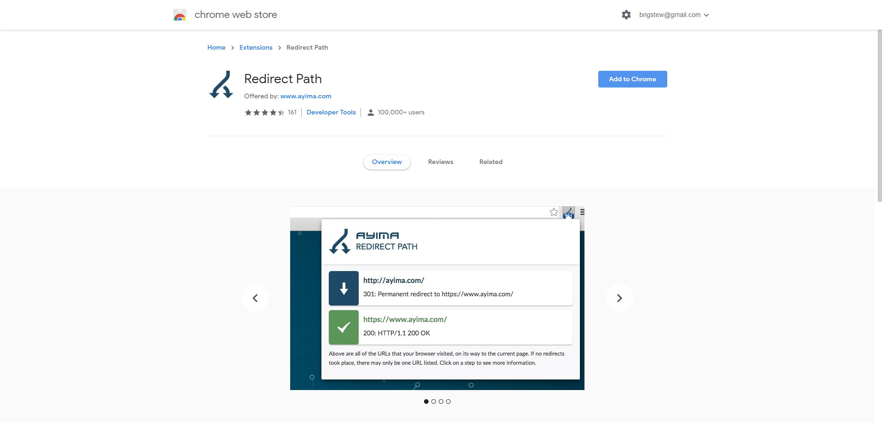Select the second carousel dot
Screen dimensions: 882x430
[x=434, y=402]
